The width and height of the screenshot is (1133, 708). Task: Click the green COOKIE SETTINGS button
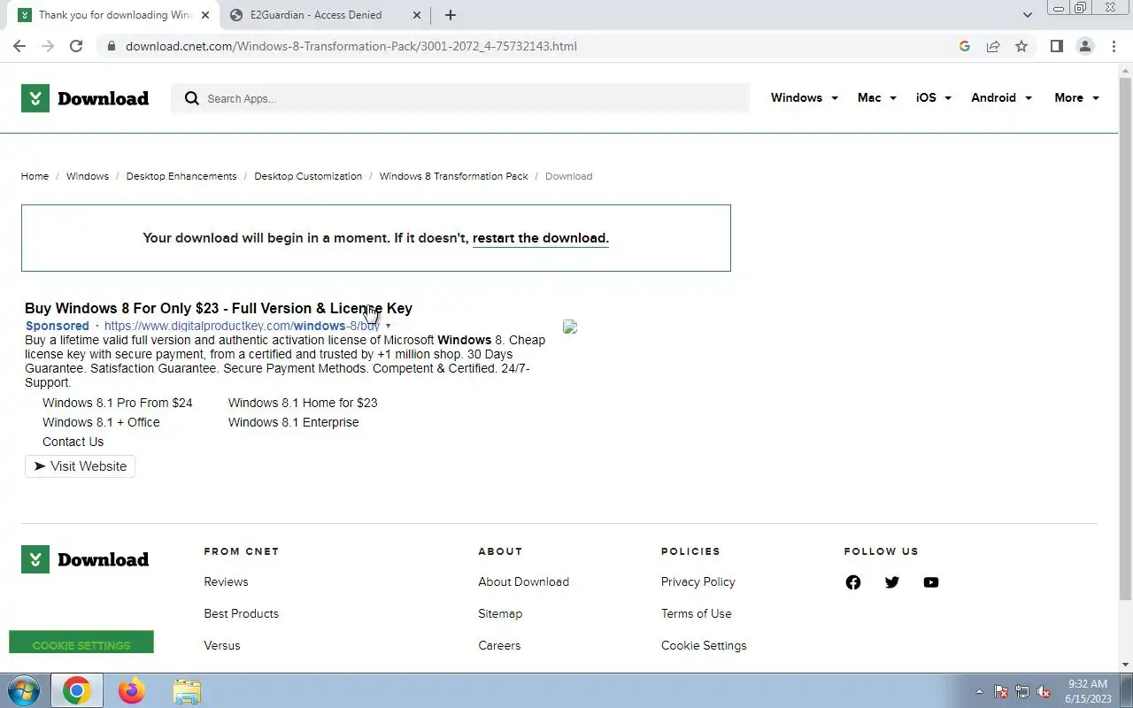pyautogui.click(x=81, y=643)
